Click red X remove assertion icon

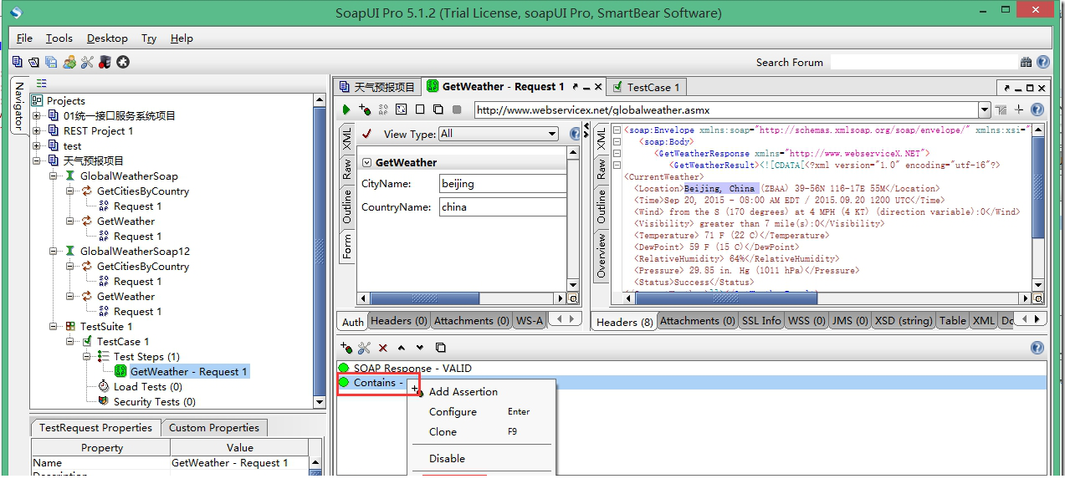tap(383, 348)
